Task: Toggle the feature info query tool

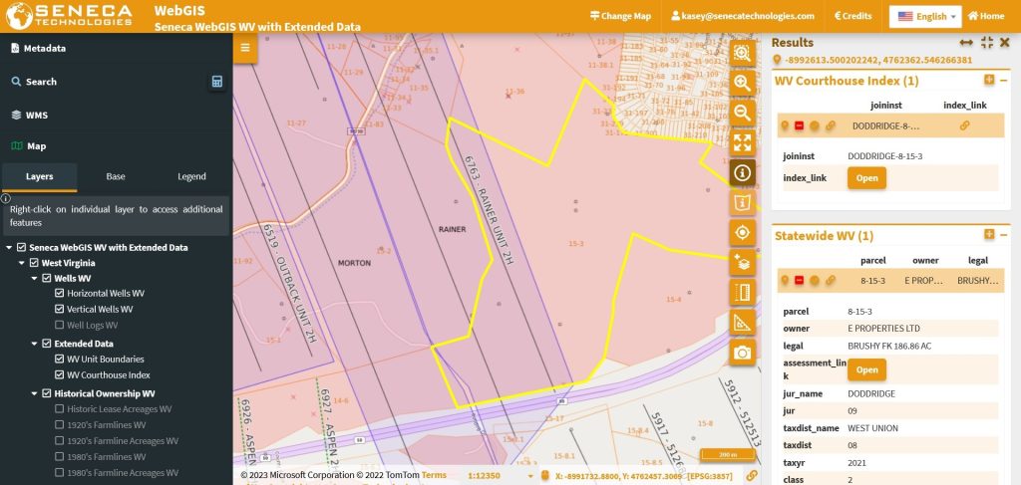Action: point(742,172)
